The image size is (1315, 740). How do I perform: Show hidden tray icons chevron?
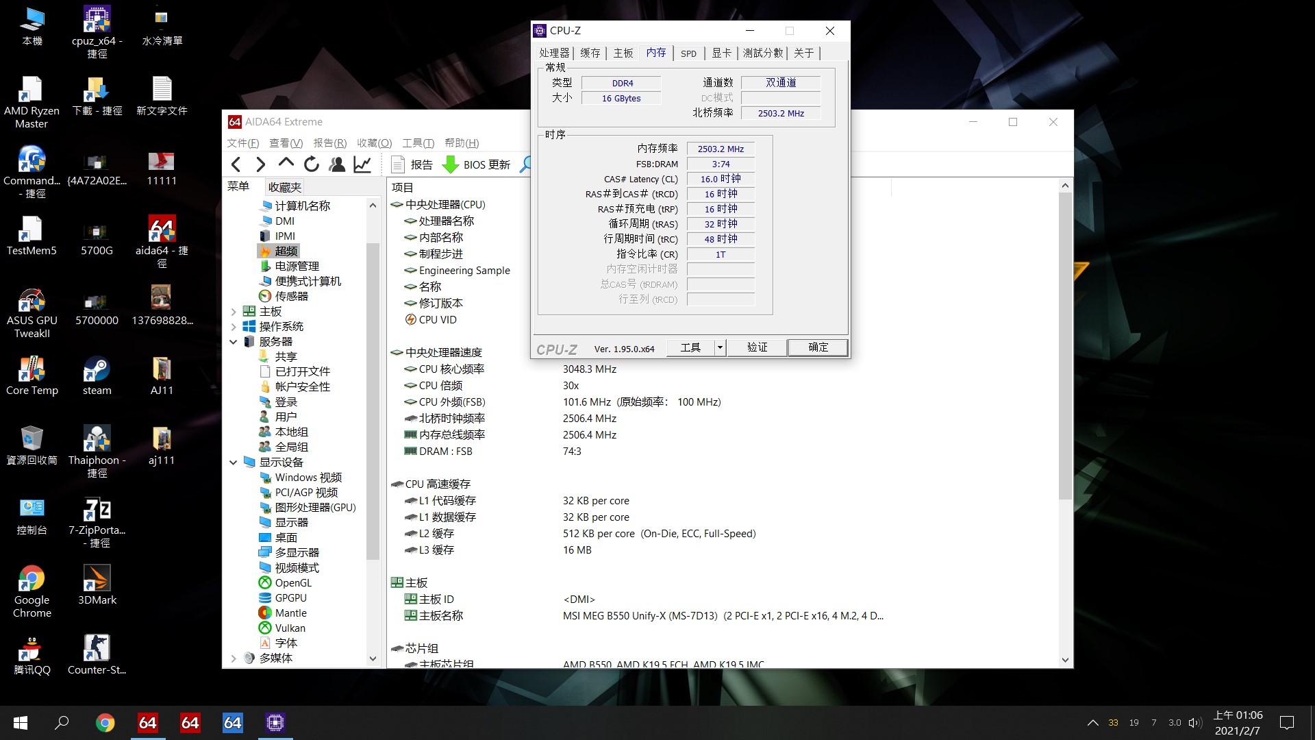pyautogui.click(x=1093, y=722)
